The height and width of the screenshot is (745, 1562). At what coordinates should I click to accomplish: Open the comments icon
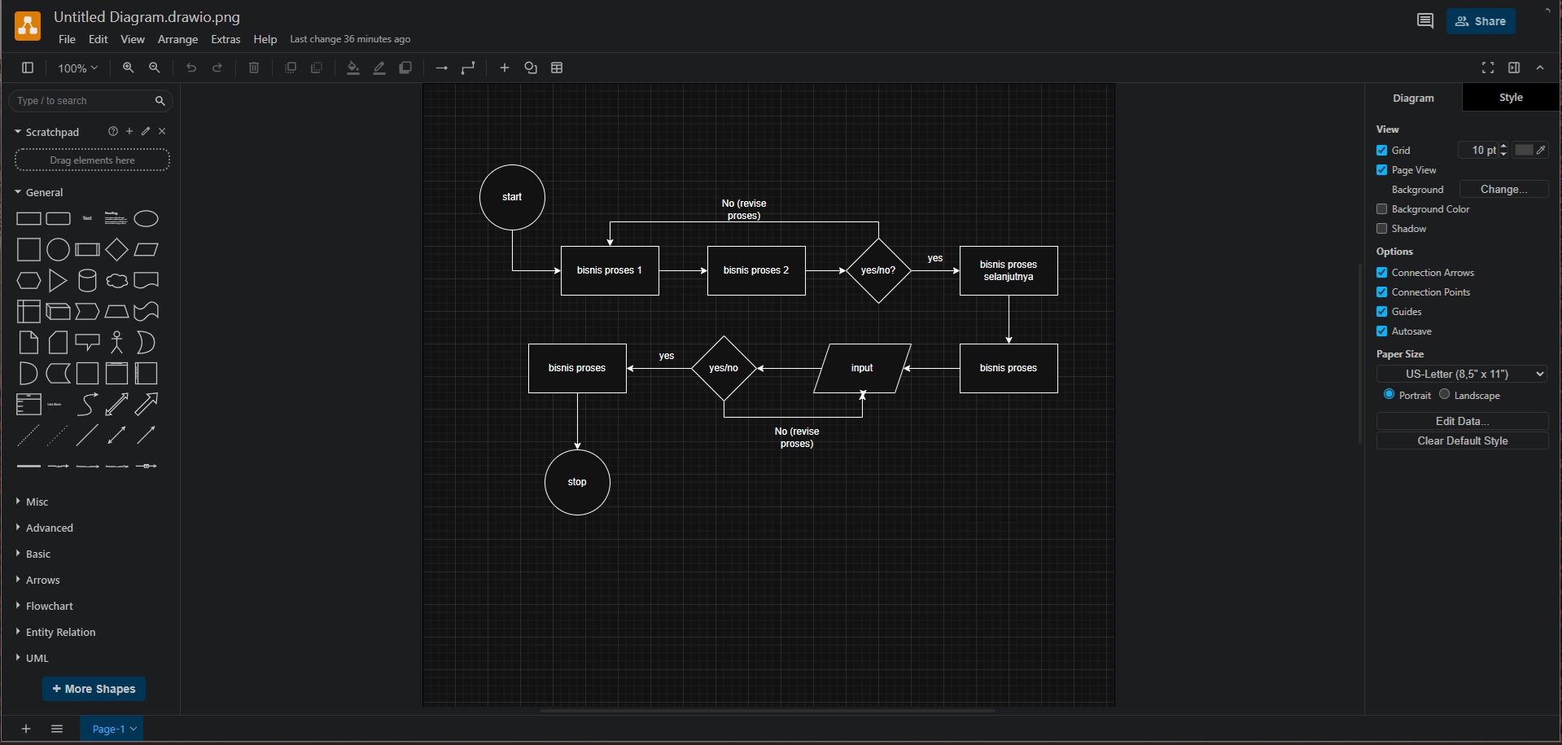pyautogui.click(x=1425, y=21)
